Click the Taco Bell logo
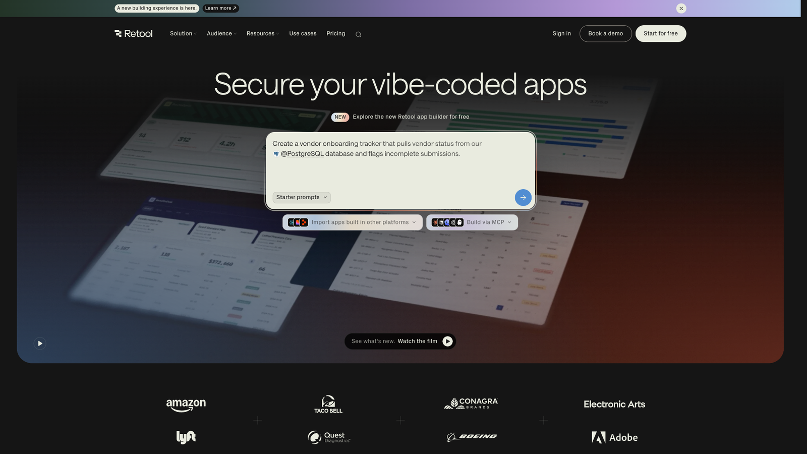Viewport: 807px width, 454px height. [328, 404]
